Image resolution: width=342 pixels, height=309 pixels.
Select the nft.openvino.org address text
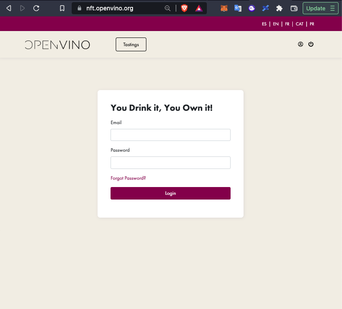110,8
